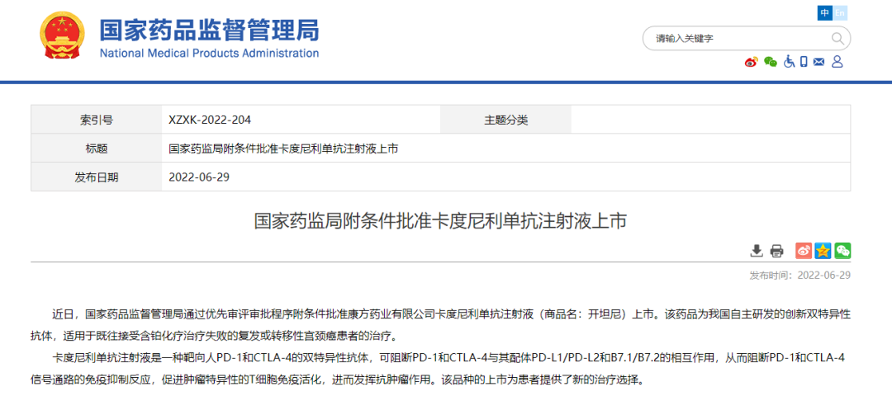892x401 pixels.
Task: Share article to WeChat green square button
Action: click(842, 251)
